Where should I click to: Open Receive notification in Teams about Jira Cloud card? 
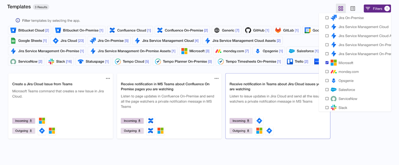[278, 106]
